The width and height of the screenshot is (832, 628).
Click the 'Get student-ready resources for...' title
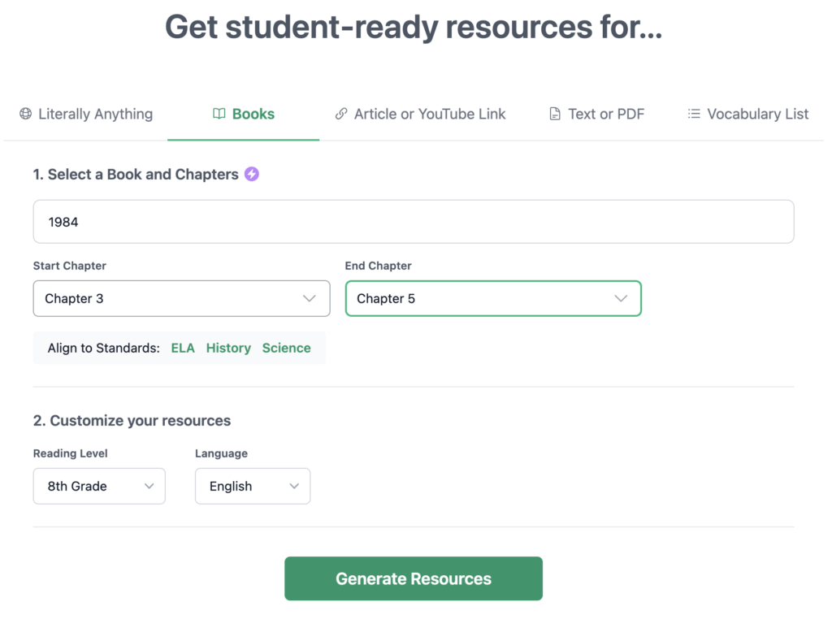point(414,27)
